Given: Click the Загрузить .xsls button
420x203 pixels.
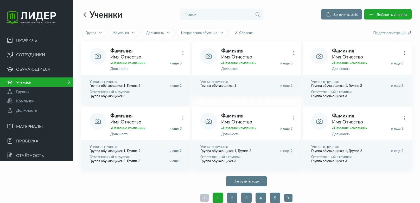Looking at the screenshot, I should [341, 14].
